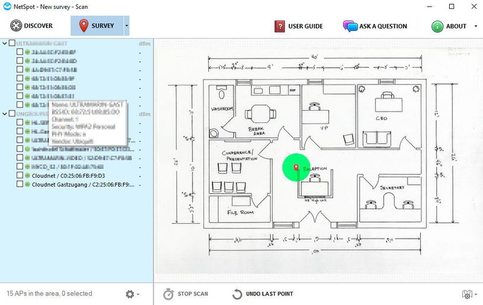The image size is (483, 305).
Task: Open the User Guide book icon
Action: click(280, 26)
